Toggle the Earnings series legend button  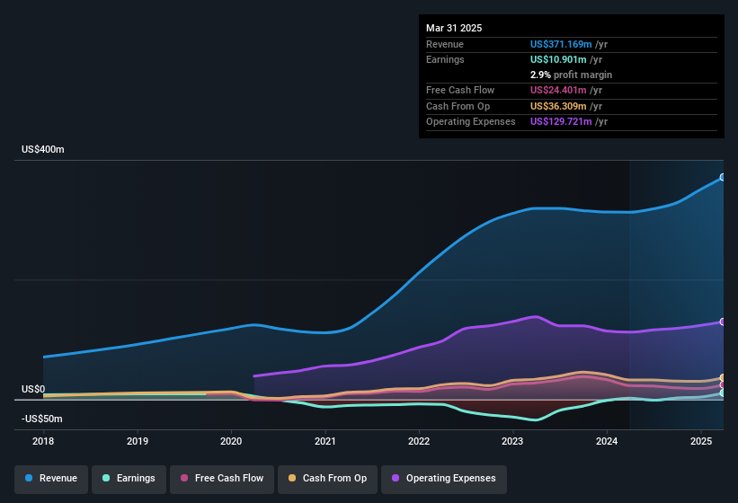coord(129,479)
